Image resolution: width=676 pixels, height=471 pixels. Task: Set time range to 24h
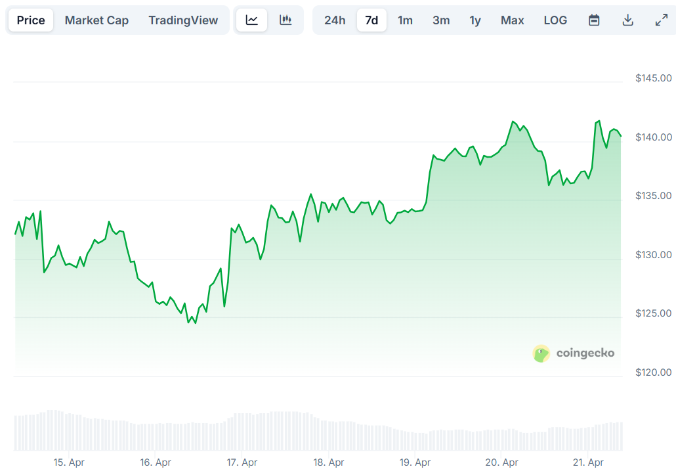tap(335, 20)
